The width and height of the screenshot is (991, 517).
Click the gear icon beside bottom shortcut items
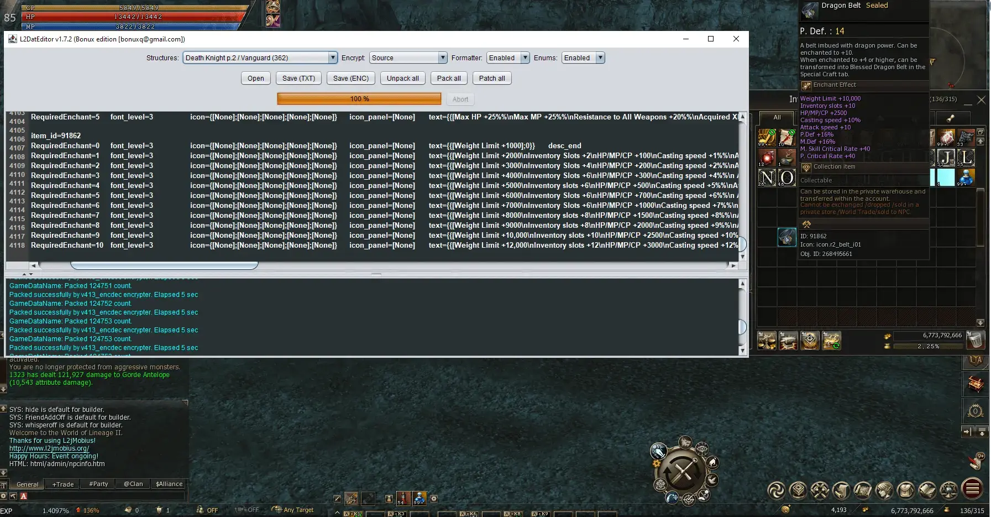[434, 498]
